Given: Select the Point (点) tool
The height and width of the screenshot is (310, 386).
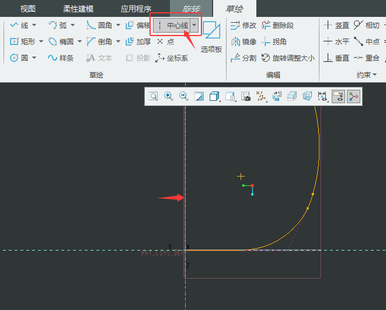Looking at the screenshot, I should [x=165, y=41].
